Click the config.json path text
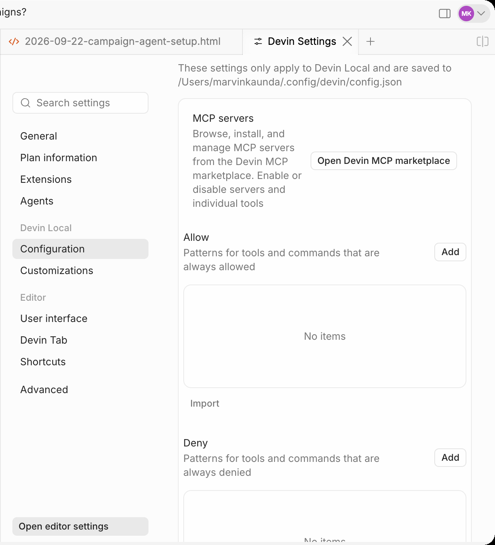The image size is (495, 545). click(290, 82)
